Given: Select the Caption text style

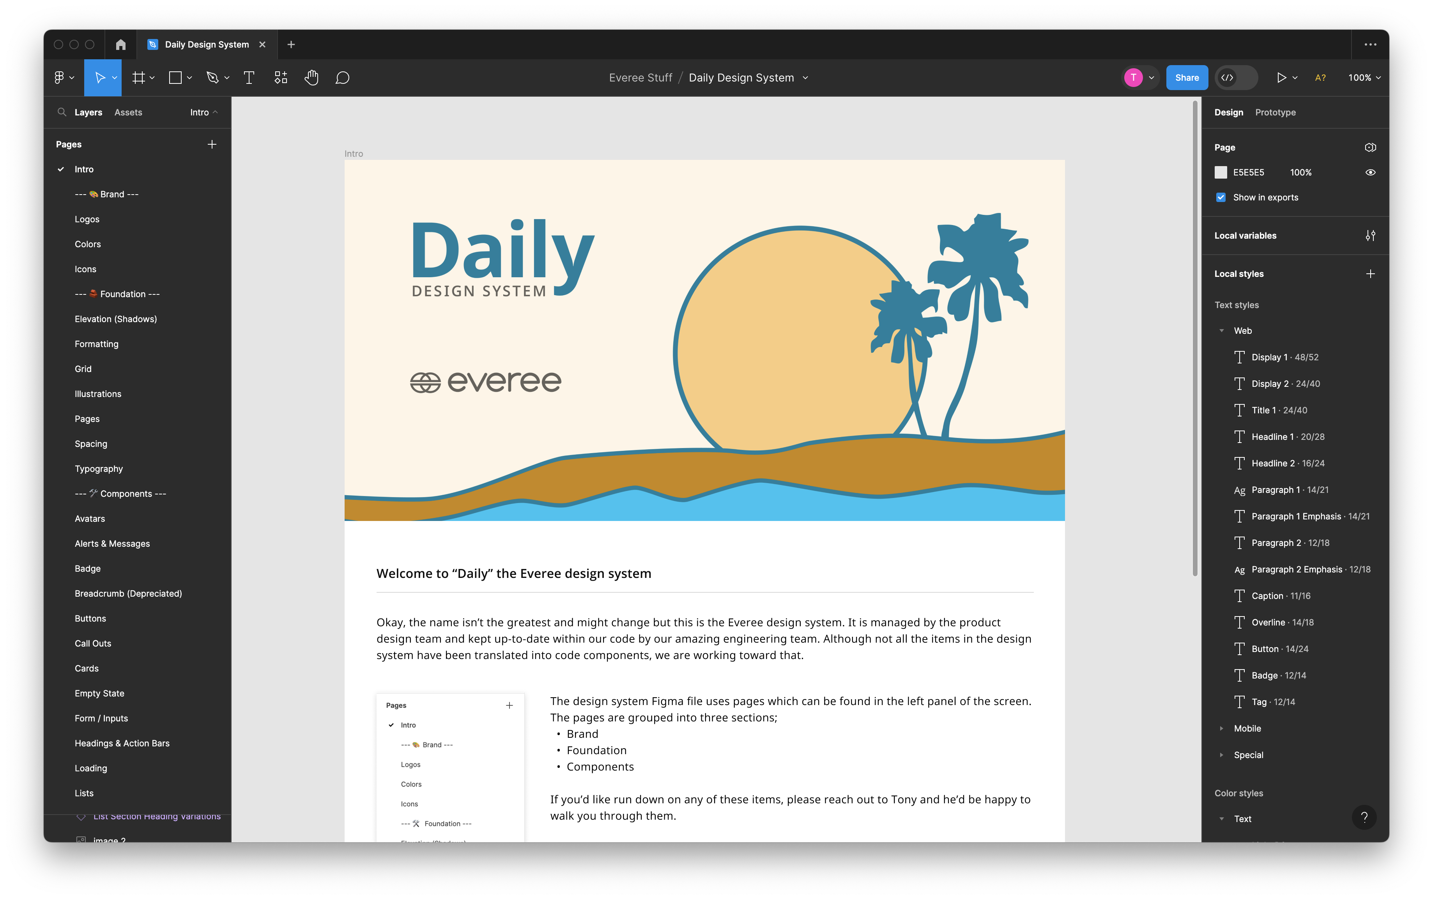Looking at the screenshot, I should click(1281, 596).
